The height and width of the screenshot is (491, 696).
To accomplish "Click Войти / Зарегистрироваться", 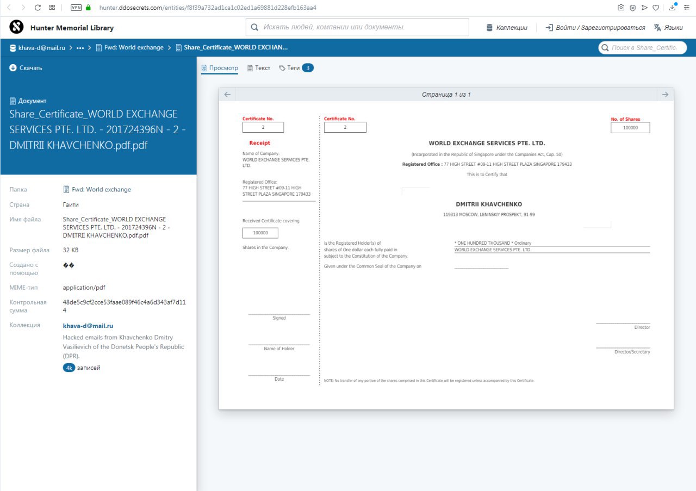I will [x=595, y=28].
